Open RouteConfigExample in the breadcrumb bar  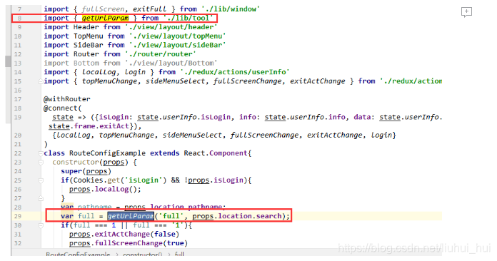click(x=78, y=255)
